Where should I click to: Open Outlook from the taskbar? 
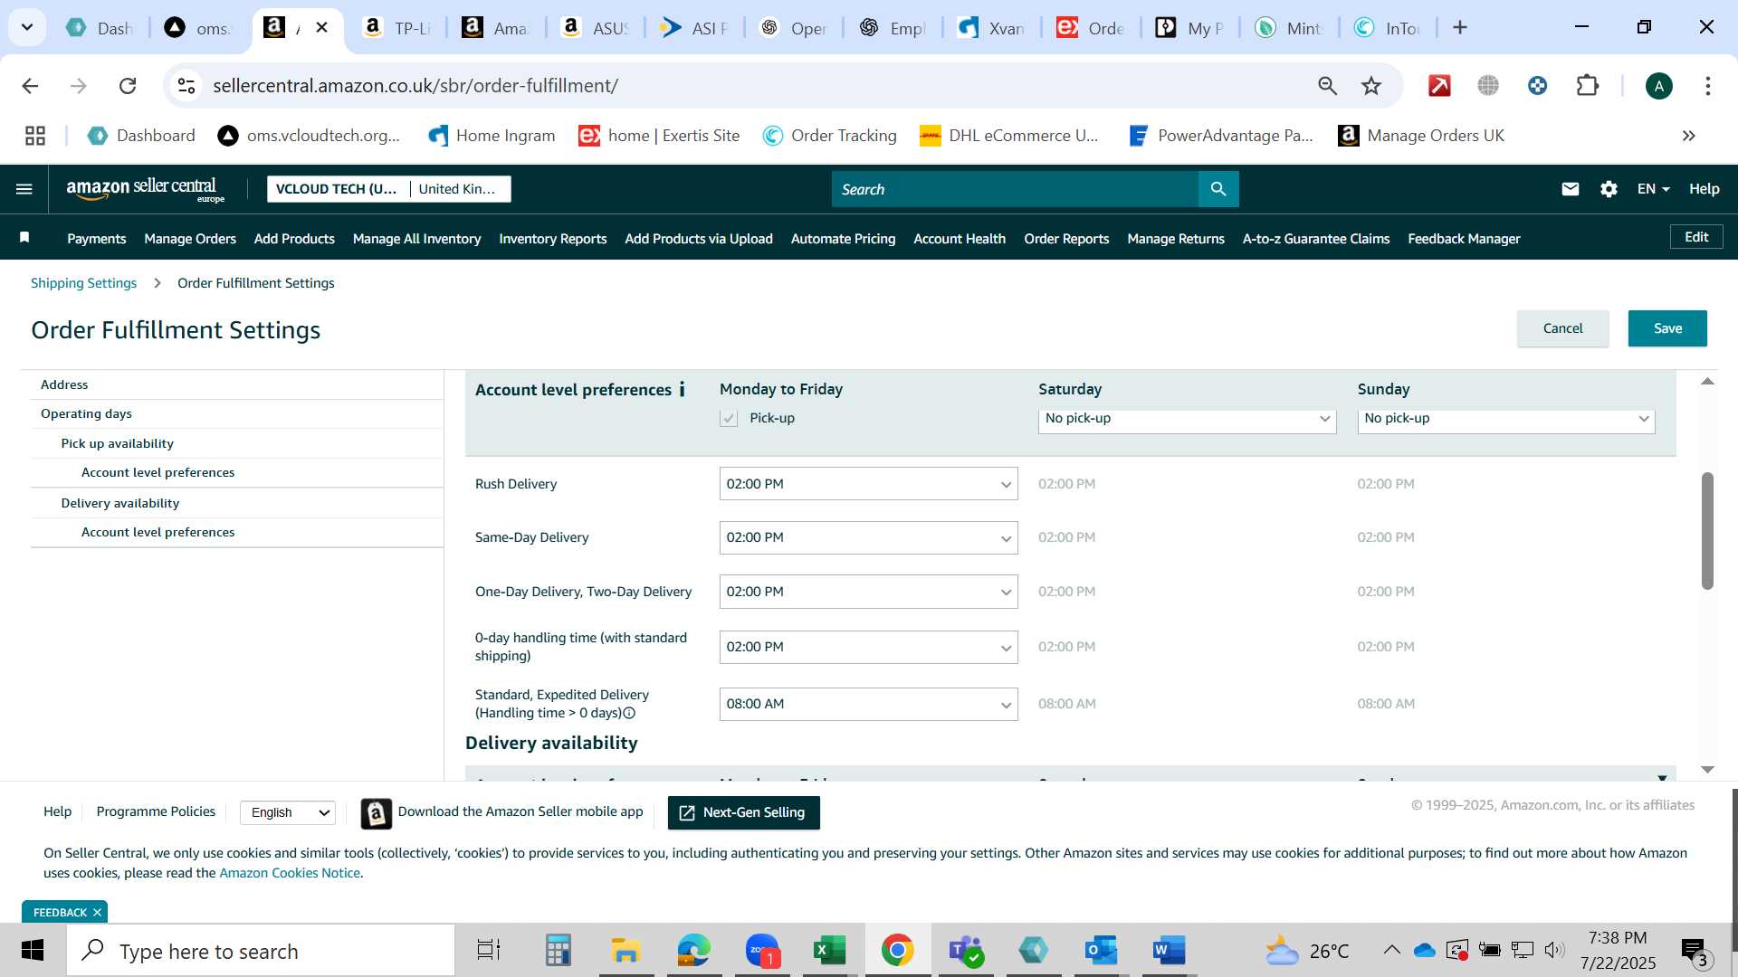(1101, 951)
